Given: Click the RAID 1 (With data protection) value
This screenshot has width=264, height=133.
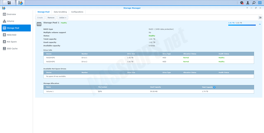Looking at the screenshot, I should (161, 29).
